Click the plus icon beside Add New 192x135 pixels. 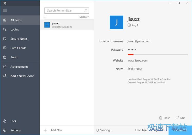46,130
